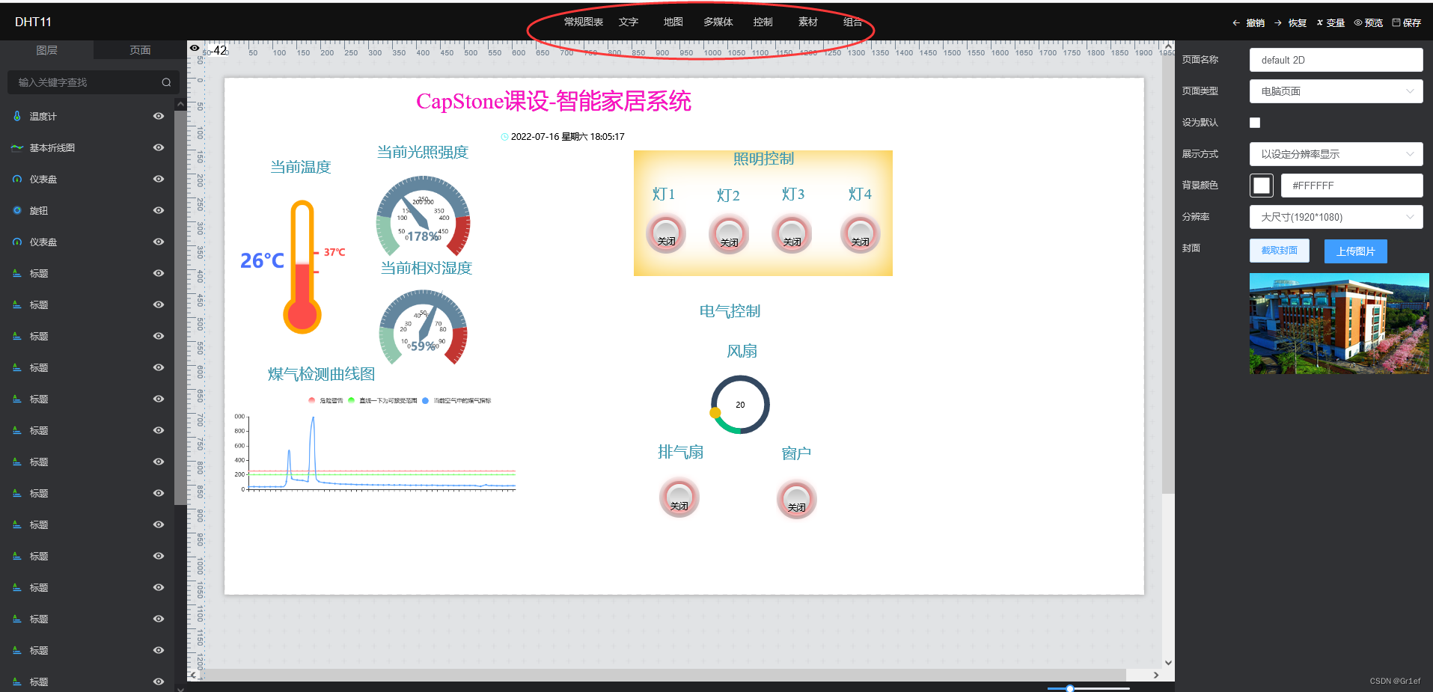Click the 基本折线图 line chart layer icon

point(16,147)
